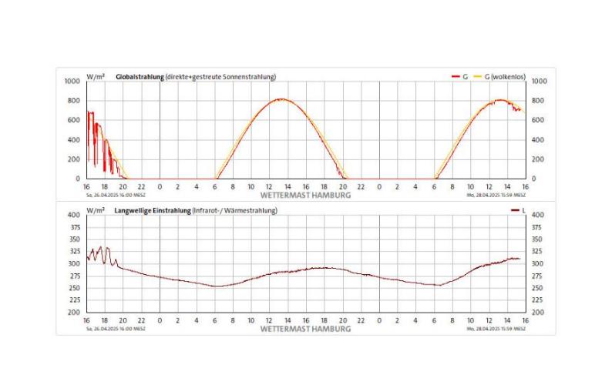
Task: Click WETTERMAST HAMBURG label under the lower chart
Action: [x=306, y=328]
